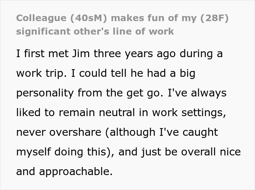
Task: Click the post title starting with "Colleague (40sM)"
Action: pos(122,18)
